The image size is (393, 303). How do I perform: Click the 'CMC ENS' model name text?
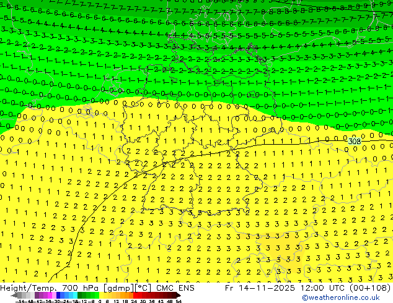pos(175,288)
